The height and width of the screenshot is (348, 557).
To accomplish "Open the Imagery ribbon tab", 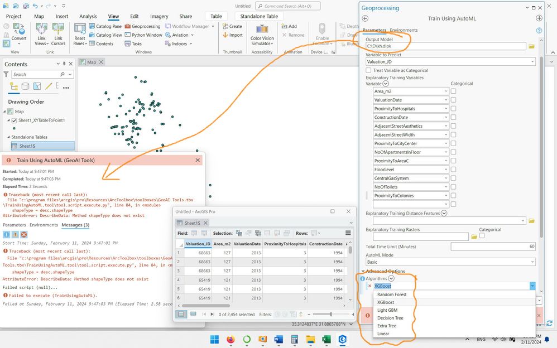I will point(159,16).
